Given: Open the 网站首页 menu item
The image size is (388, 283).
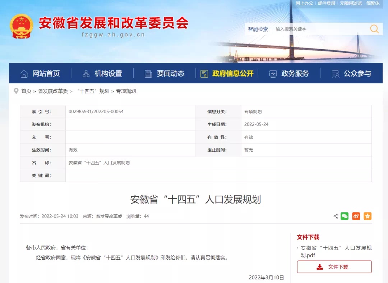Looking at the screenshot, I should [x=46, y=73].
